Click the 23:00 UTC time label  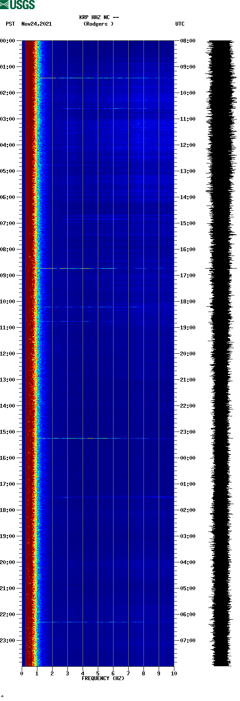coord(188,432)
